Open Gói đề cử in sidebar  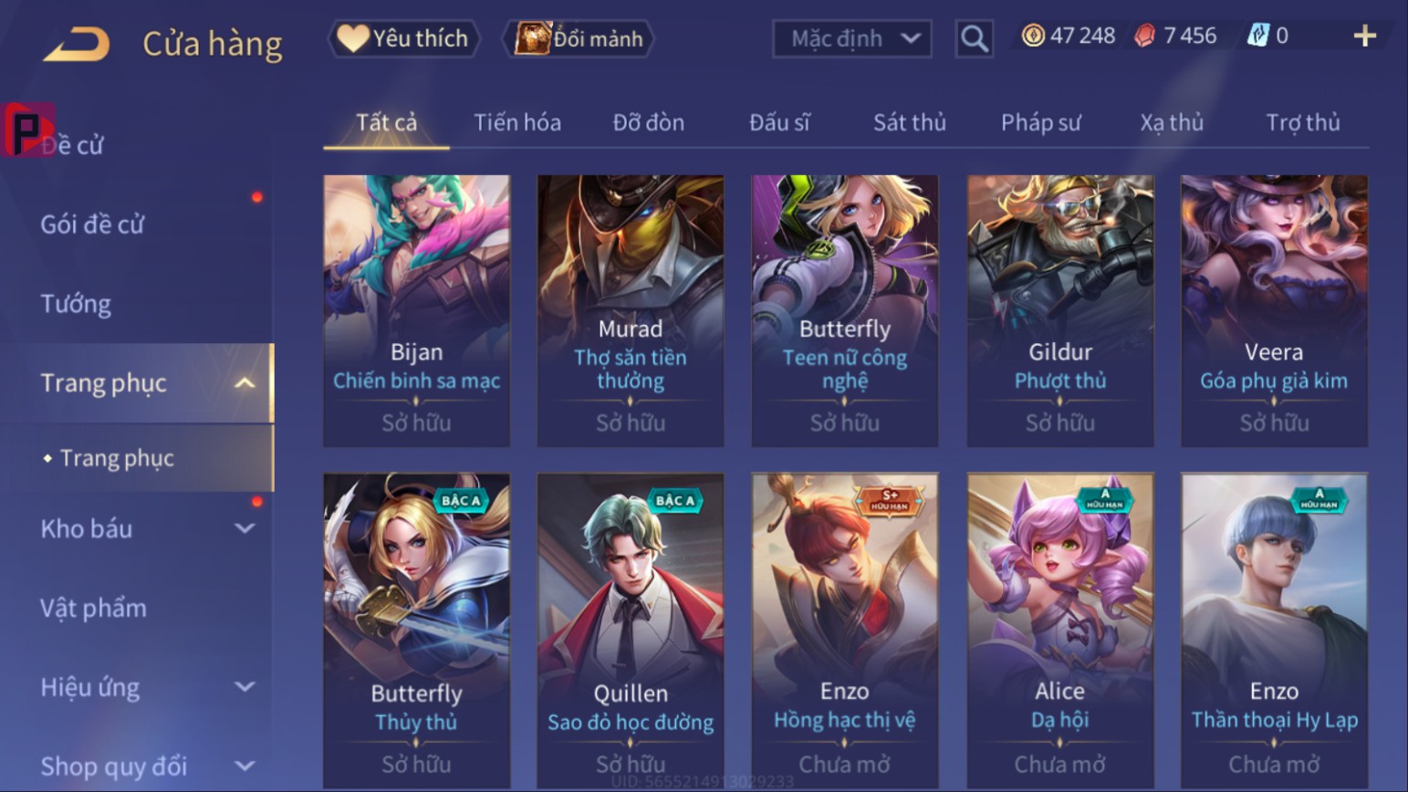coord(92,224)
